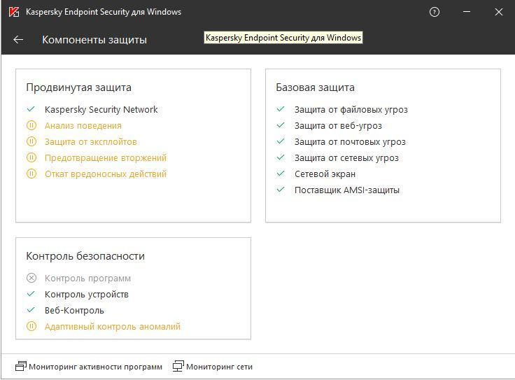Select Защита от почтовых угроз
The image size is (515, 380).
(x=350, y=142)
